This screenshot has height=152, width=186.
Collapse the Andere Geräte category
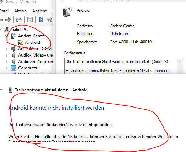click(x=7, y=36)
